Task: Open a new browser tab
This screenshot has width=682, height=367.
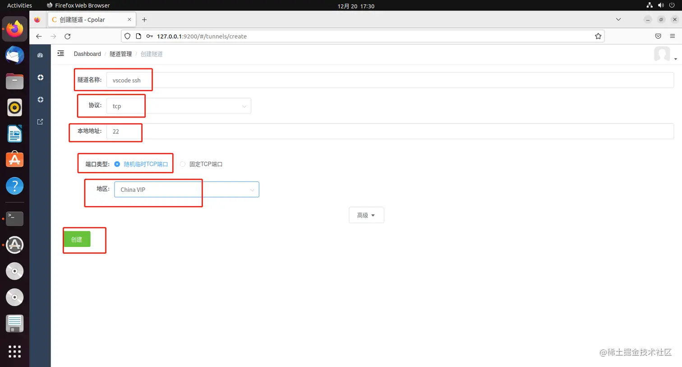Action: pos(144,19)
